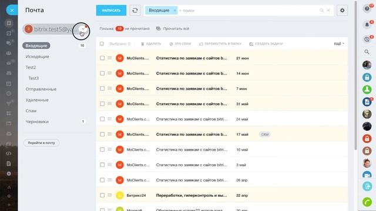Image resolution: width=376 pixels, height=211 pixels.
Task: Open drag handle menu of 21 июн email
Action: pos(110,58)
